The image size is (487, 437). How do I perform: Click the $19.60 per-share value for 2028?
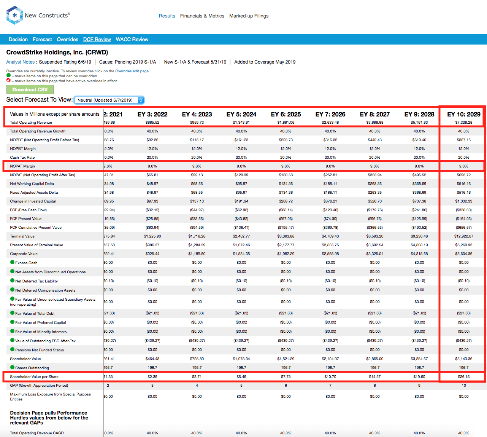pos(419,377)
